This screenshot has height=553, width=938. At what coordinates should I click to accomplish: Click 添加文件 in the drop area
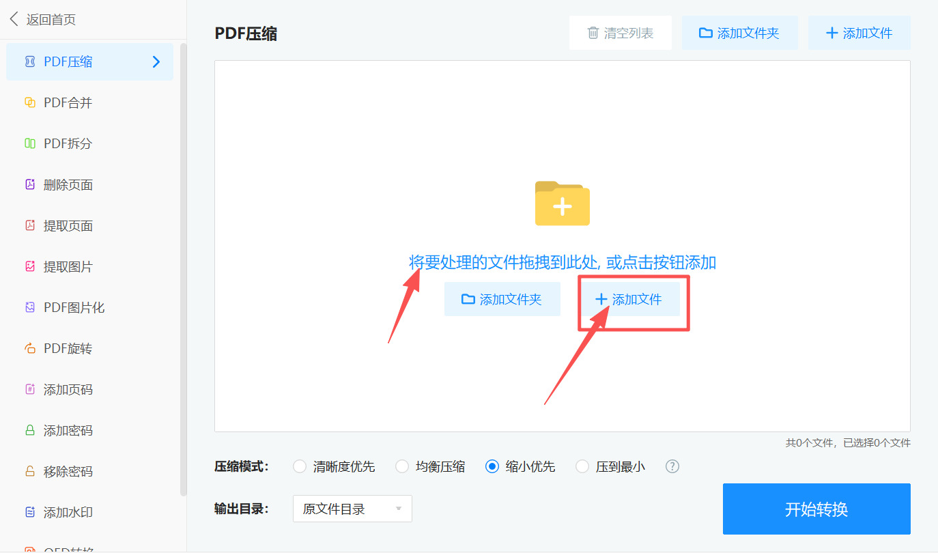[629, 299]
